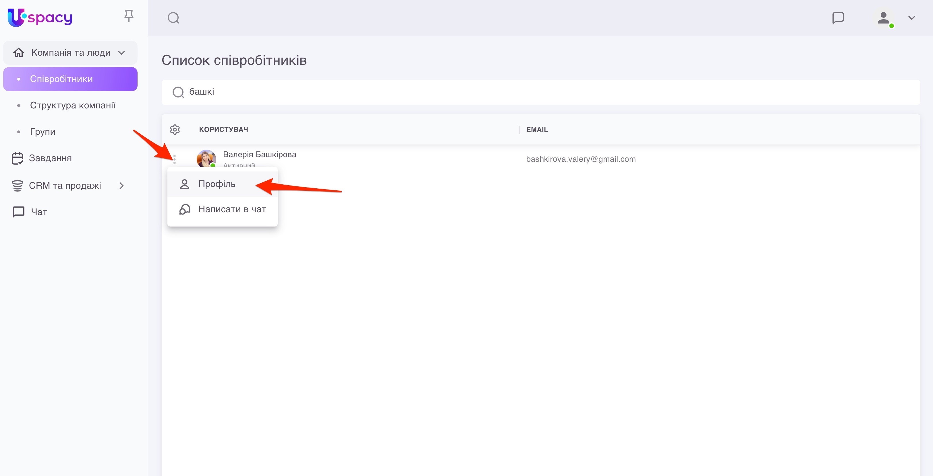This screenshot has height=476, width=933.
Task: Pin the sidebar with pushpin icon
Action: 129,16
